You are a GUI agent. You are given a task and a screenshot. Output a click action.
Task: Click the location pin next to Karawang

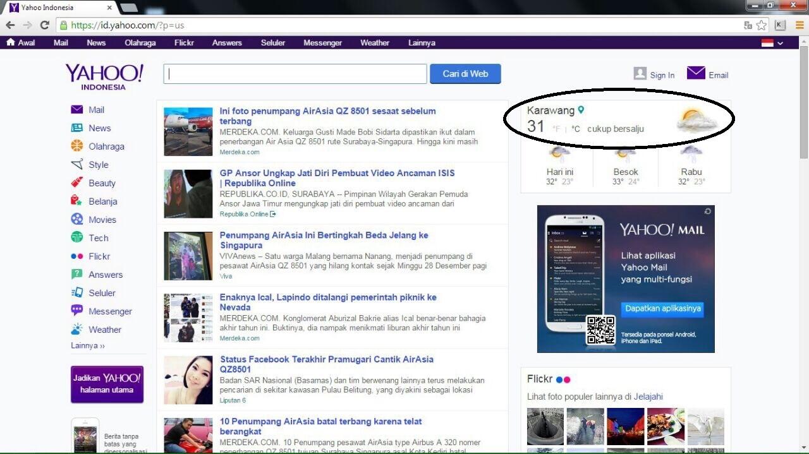pos(581,110)
